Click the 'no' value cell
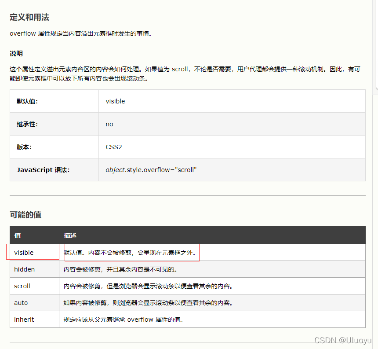This screenshot has width=378, height=349. tap(232, 124)
